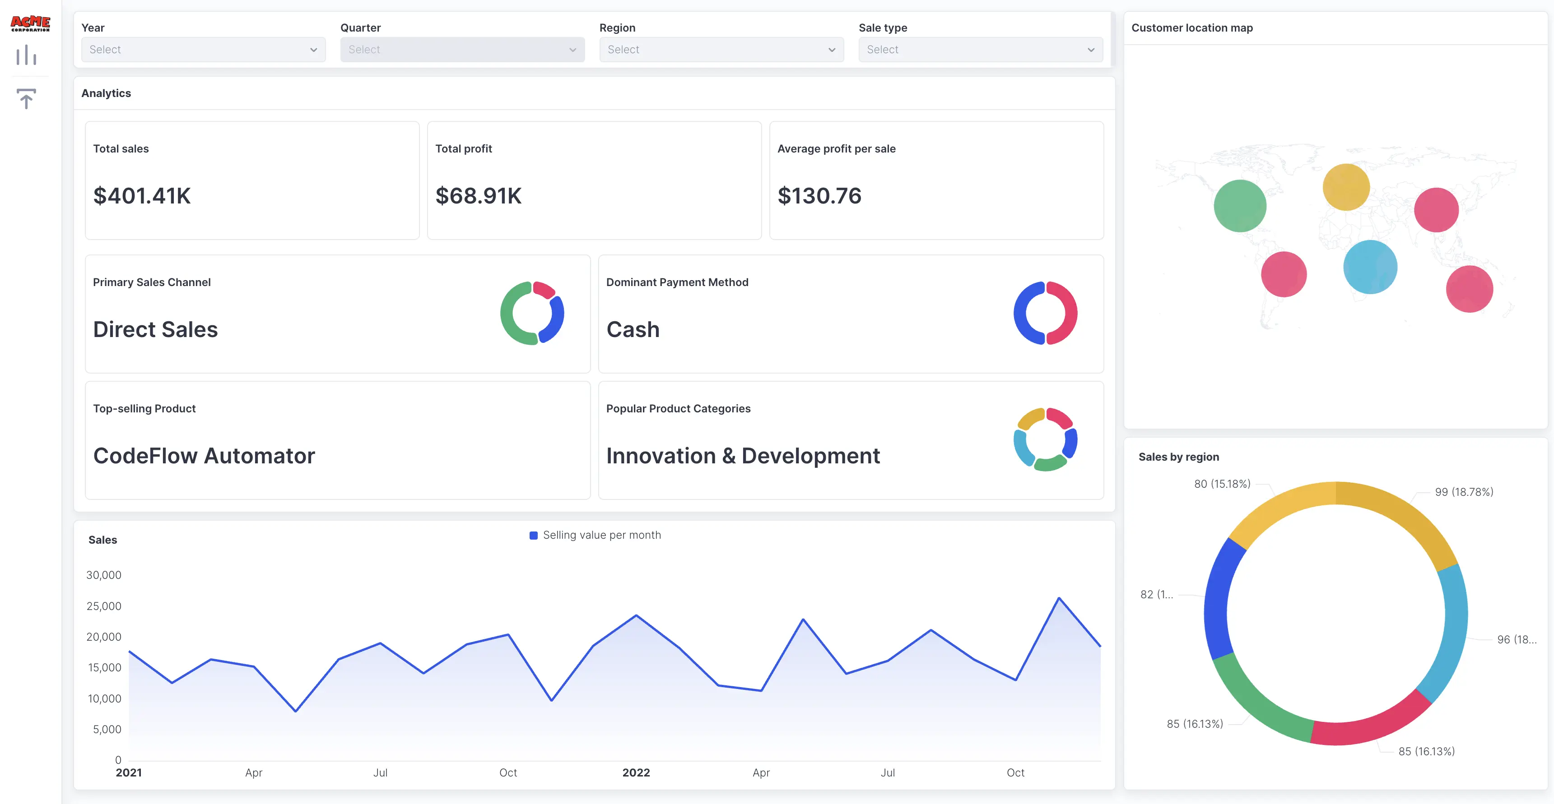This screenshot has width=1554, height=804.
Task: Open the Sale type filter dropdown
Action: pyautogui.click(x=980, y=50)
